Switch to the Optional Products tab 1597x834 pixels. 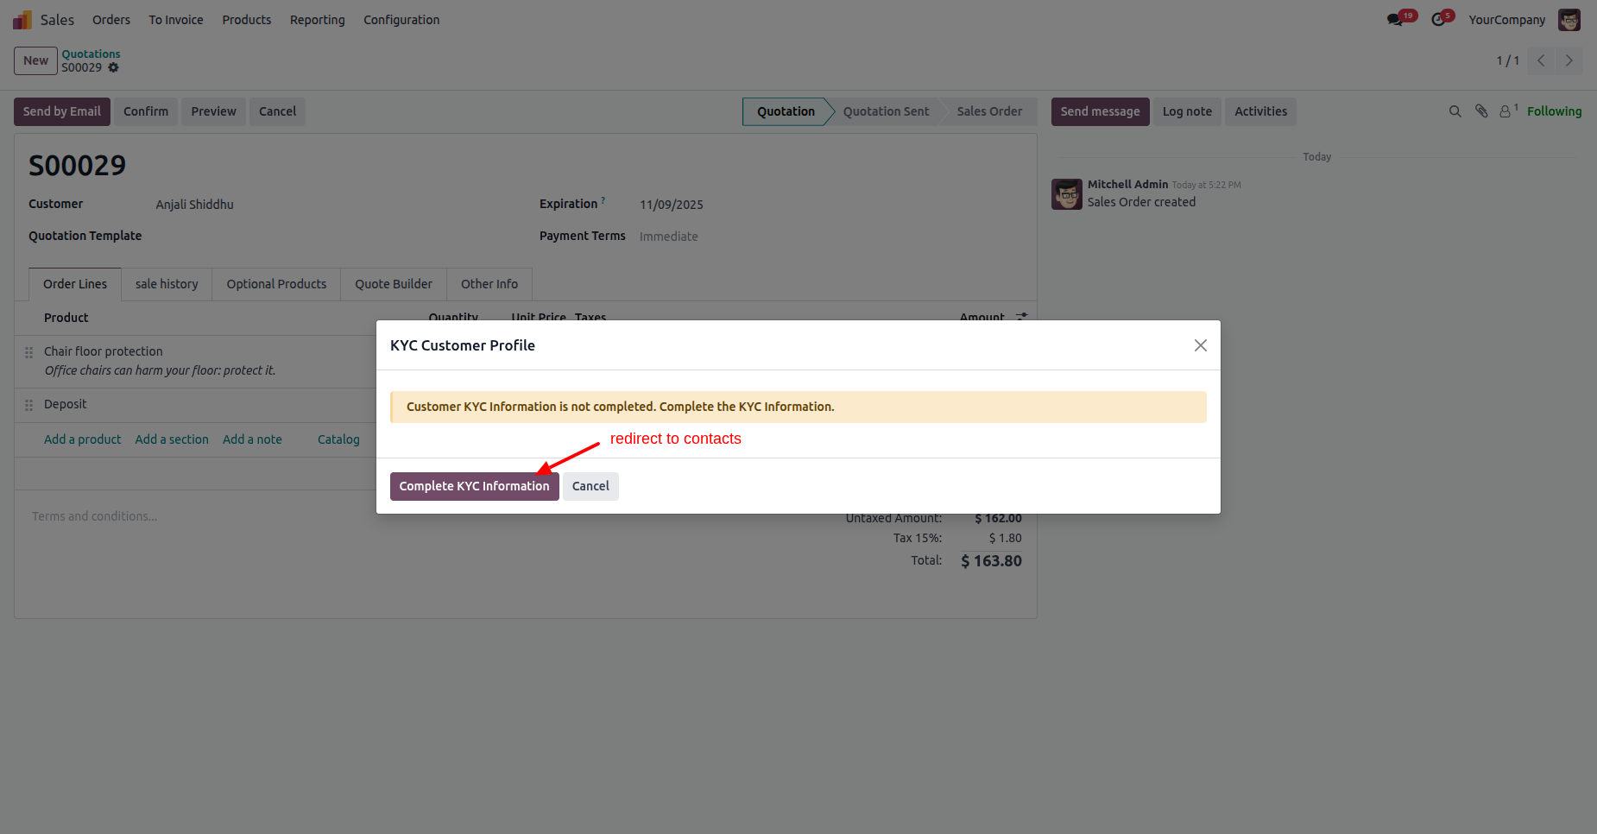[x=276, y=284]
